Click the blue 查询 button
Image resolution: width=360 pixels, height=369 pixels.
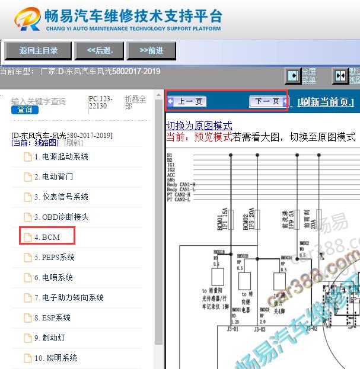coord(25,110)
